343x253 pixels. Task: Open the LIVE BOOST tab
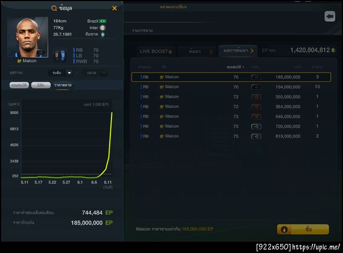coord(156,52)
